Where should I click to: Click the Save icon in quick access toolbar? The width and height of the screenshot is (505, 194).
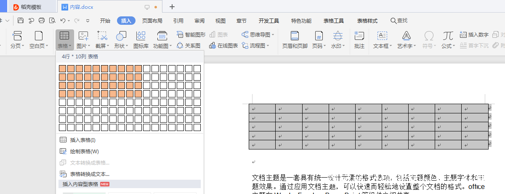tap(20, 21)
